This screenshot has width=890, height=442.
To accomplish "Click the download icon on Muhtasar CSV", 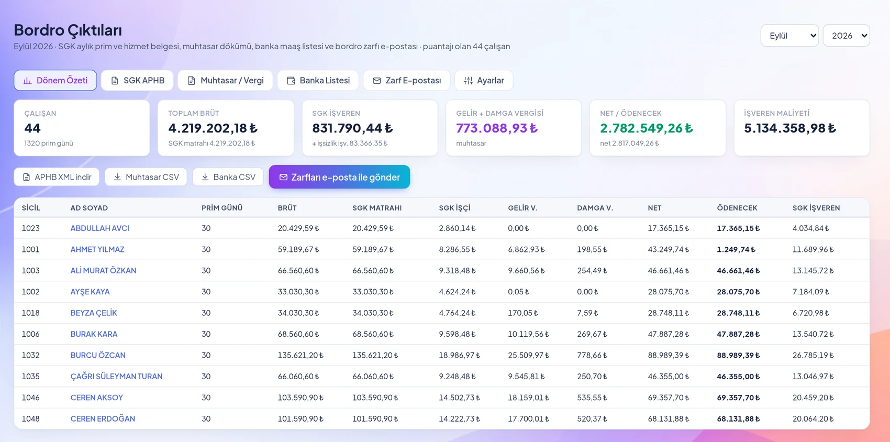I will (117, 177).
